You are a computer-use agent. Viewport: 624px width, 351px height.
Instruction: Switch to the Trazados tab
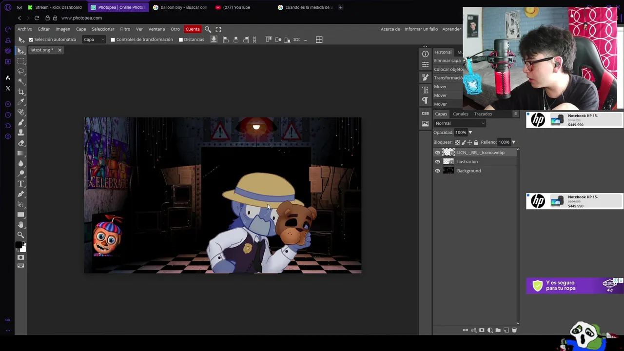(x=483, y=114)
